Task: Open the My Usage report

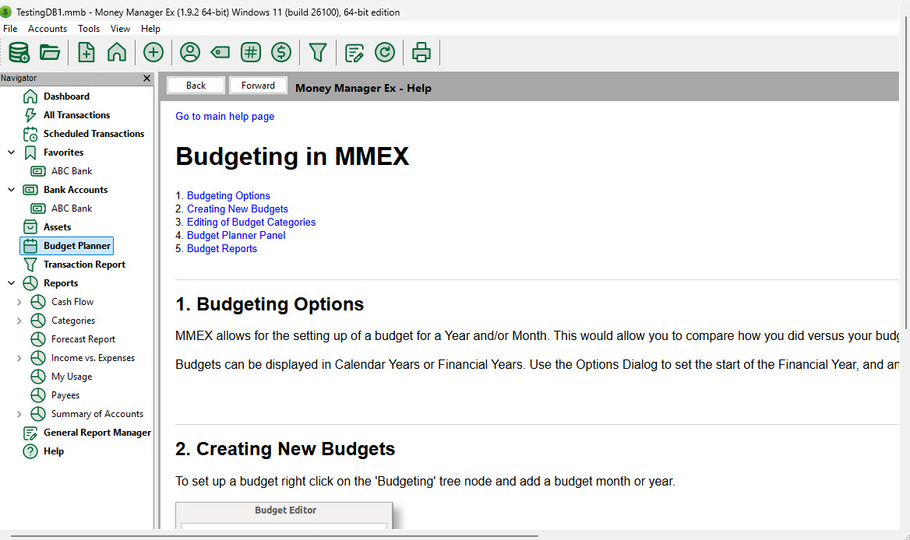Action: pos(72,377)
